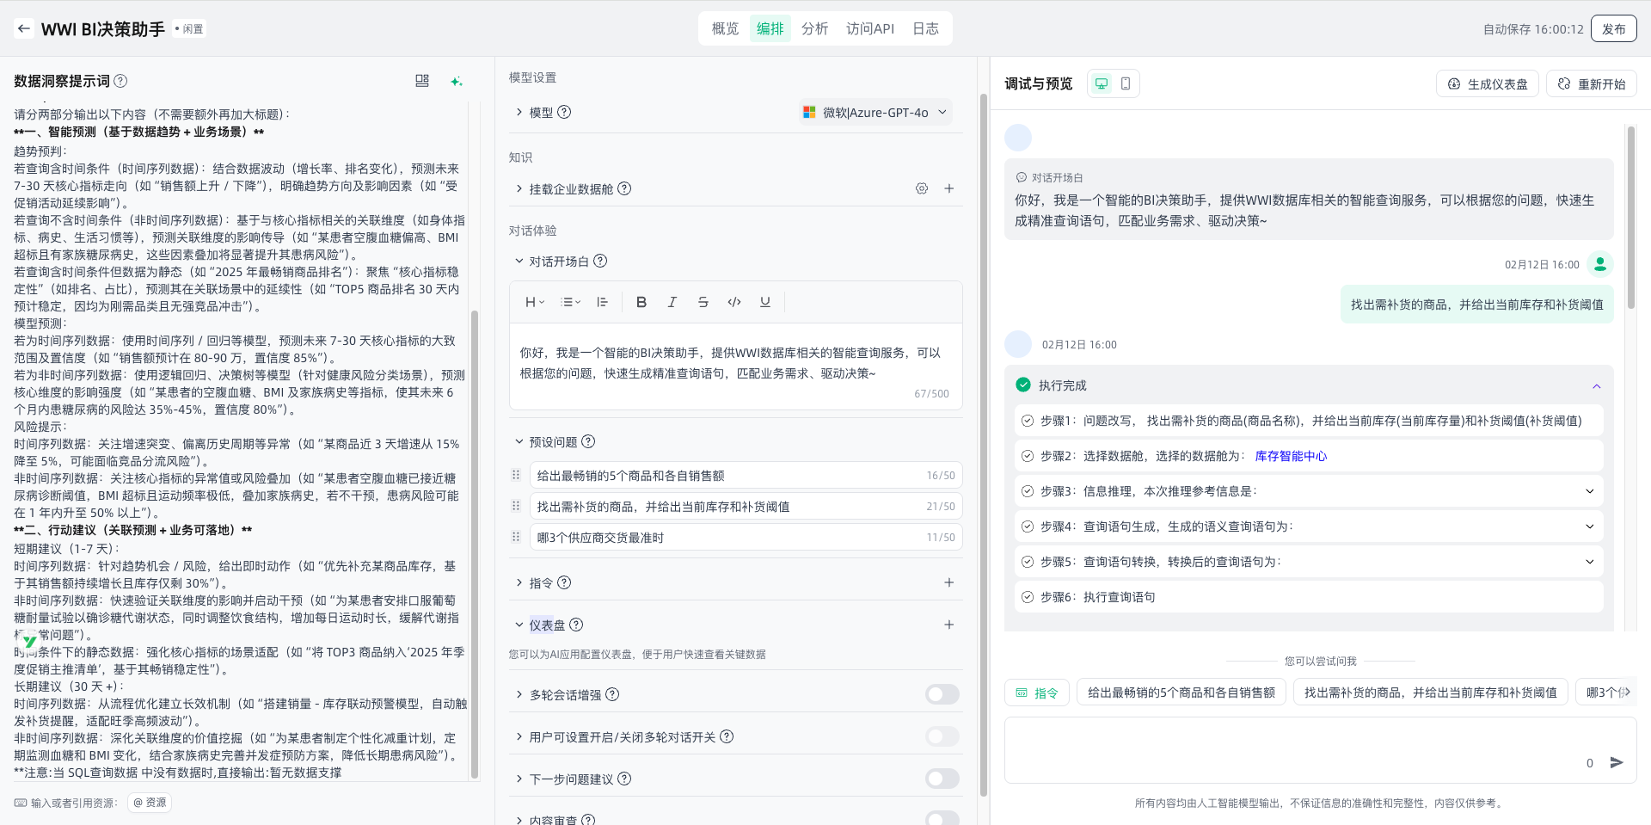1651x825 pixels.
Task: Enable the 多轮会话增强 toggle
Action: click(942, 694)
